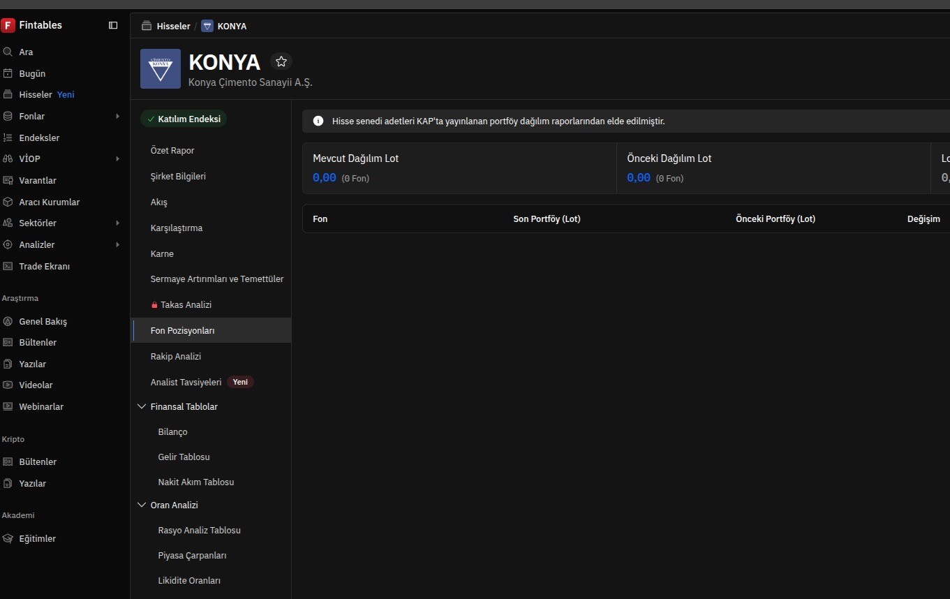Go to Hisseler breadcrumb link
The height and width of the screenshot is (599, 950).
173,26
